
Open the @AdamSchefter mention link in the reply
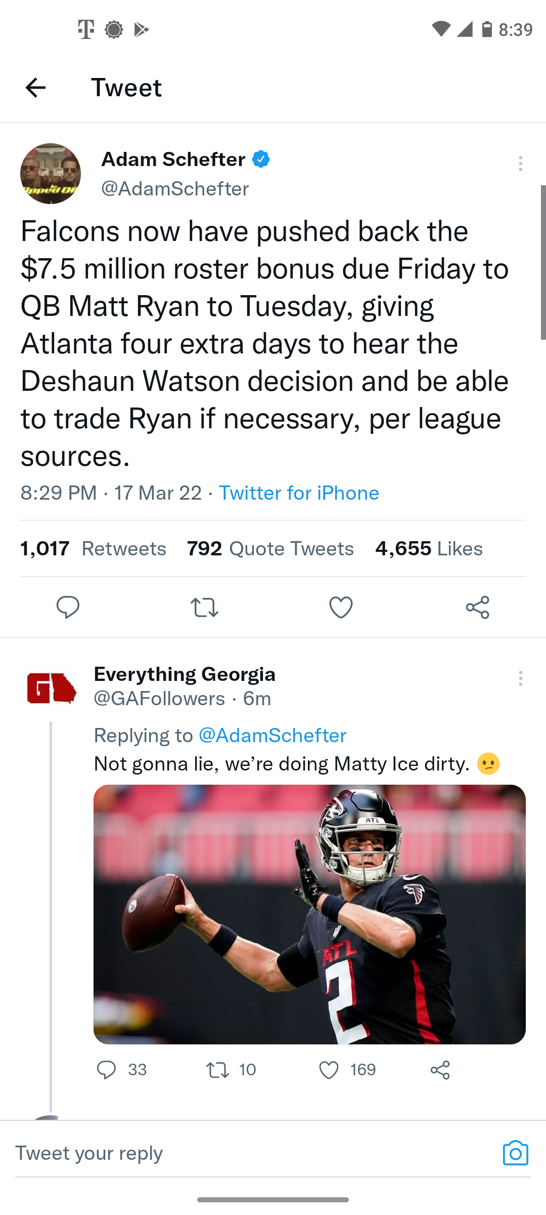[272, 735]
